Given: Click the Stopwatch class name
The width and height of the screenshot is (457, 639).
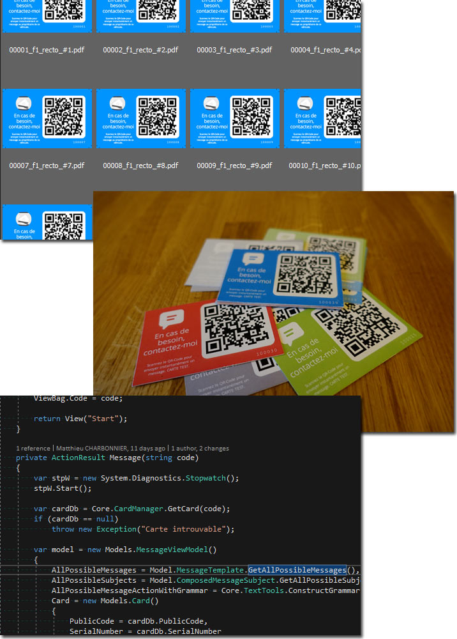Looking at the screenshot, I should coord(206,478).
